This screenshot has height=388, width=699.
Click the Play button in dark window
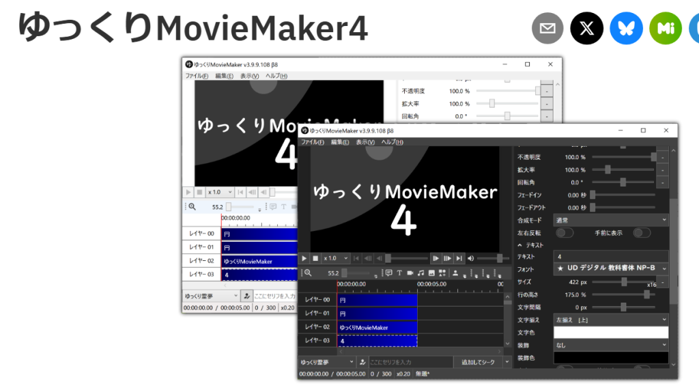click(304, 258)
